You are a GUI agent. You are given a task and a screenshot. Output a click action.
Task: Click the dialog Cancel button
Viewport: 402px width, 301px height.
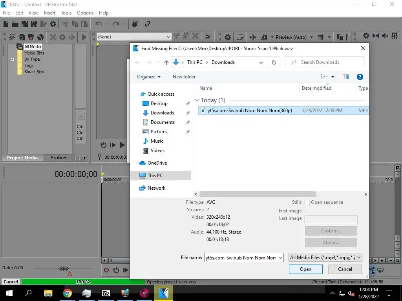[x=345, y=269]
